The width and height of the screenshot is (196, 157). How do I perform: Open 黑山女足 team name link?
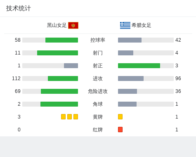57,25
